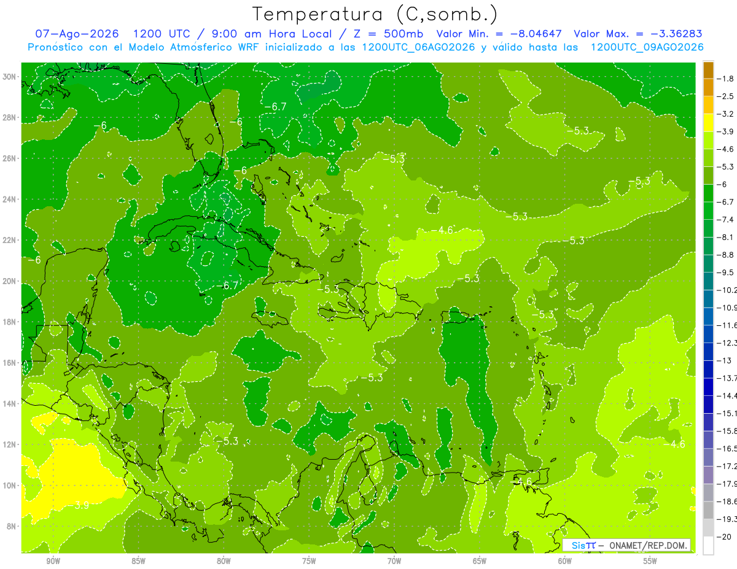Click the -5.3 contour label near 15N, 71W
737x569 pixels.
click(x=371, y=377)
